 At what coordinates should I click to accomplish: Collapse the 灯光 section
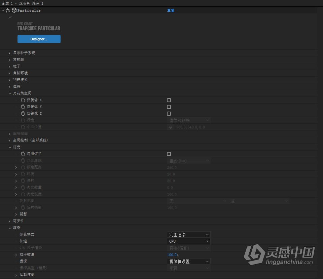(10, 147)
